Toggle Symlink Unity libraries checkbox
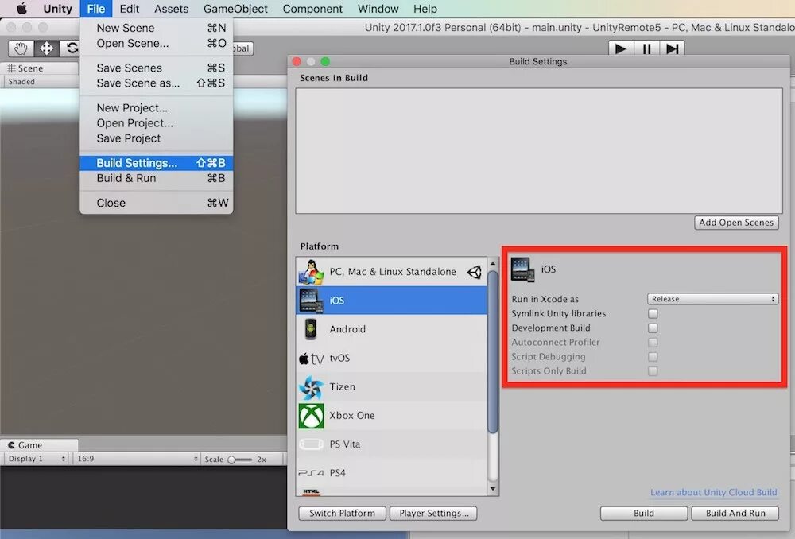The height and width of the screenshot is (539, 795). click(x=653, y=314)
